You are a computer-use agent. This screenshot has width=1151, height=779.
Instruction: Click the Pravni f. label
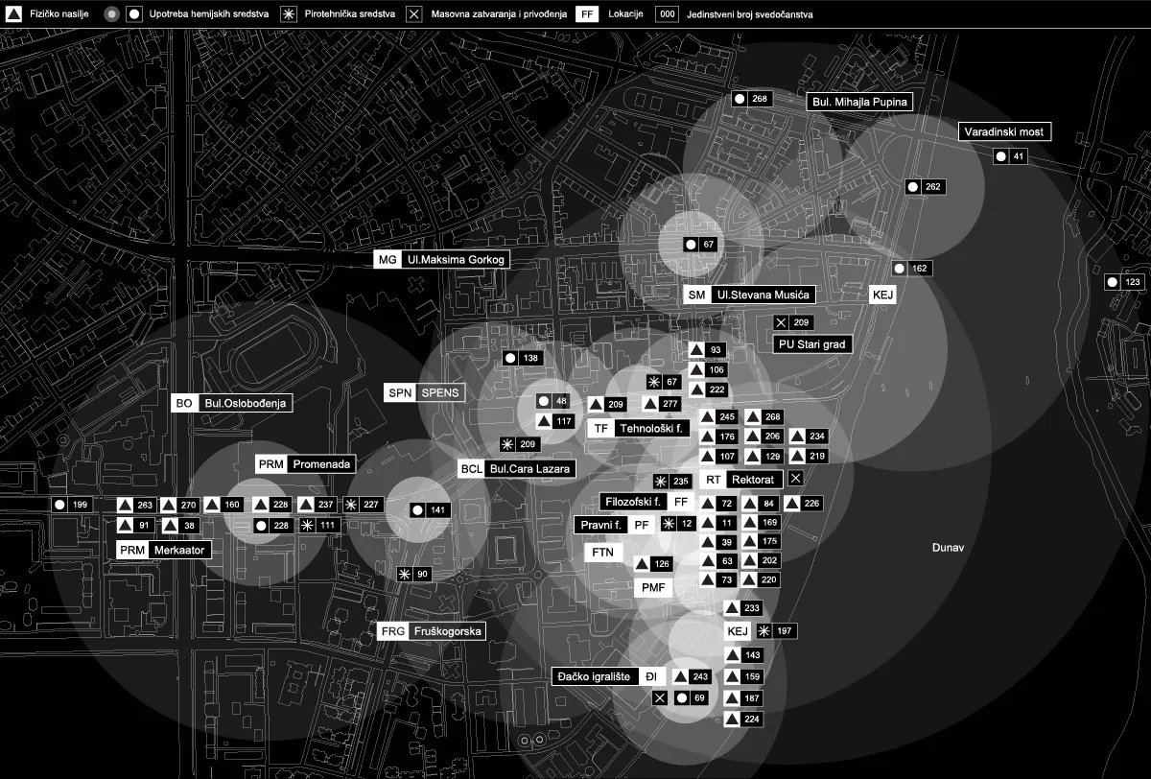click(601, 525)
